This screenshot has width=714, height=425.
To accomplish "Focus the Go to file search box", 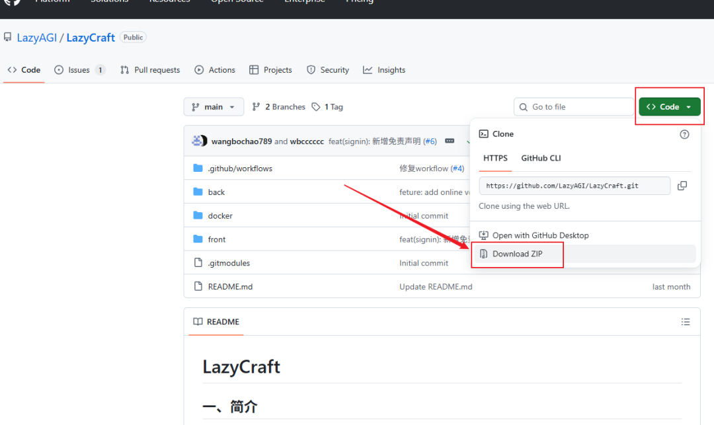I will click(574, 107).
